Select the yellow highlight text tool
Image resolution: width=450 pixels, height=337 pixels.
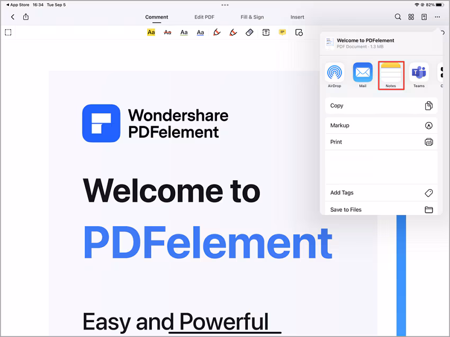tap(151, 32)
